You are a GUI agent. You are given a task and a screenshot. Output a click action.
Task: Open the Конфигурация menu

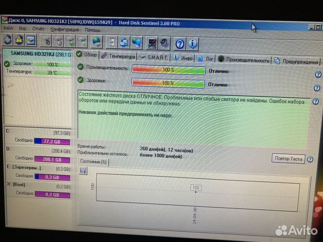[x=65, y=30]
